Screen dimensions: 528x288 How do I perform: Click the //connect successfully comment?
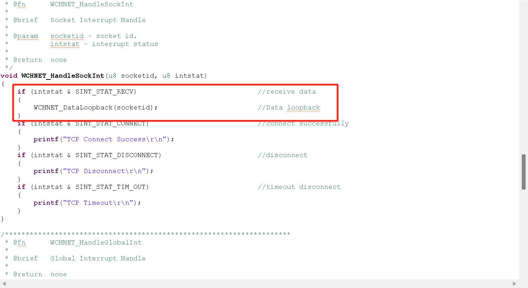(303, 124)
